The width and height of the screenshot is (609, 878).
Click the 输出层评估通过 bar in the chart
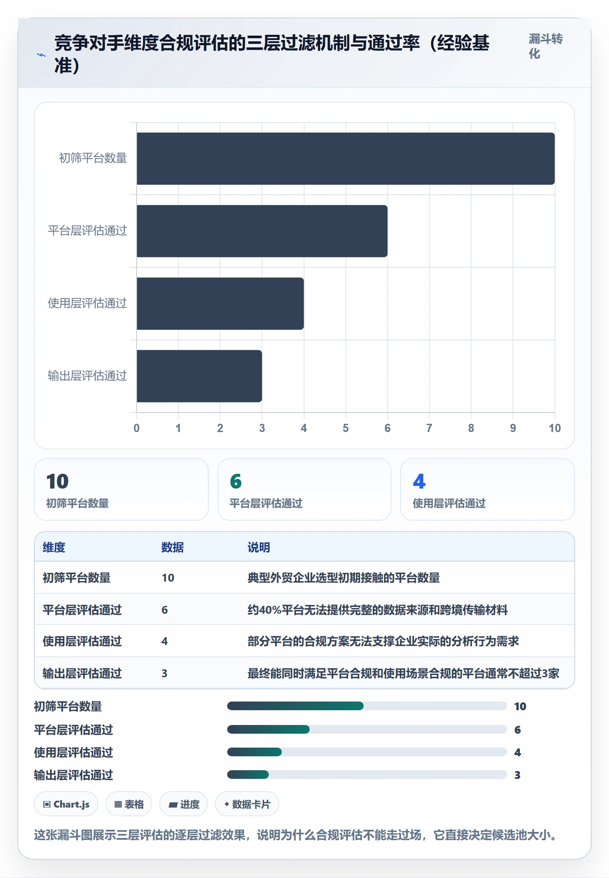pyautogui.click(x=199, y=376)
